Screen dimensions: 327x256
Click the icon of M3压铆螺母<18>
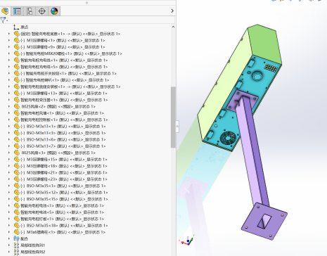(16, 166)
